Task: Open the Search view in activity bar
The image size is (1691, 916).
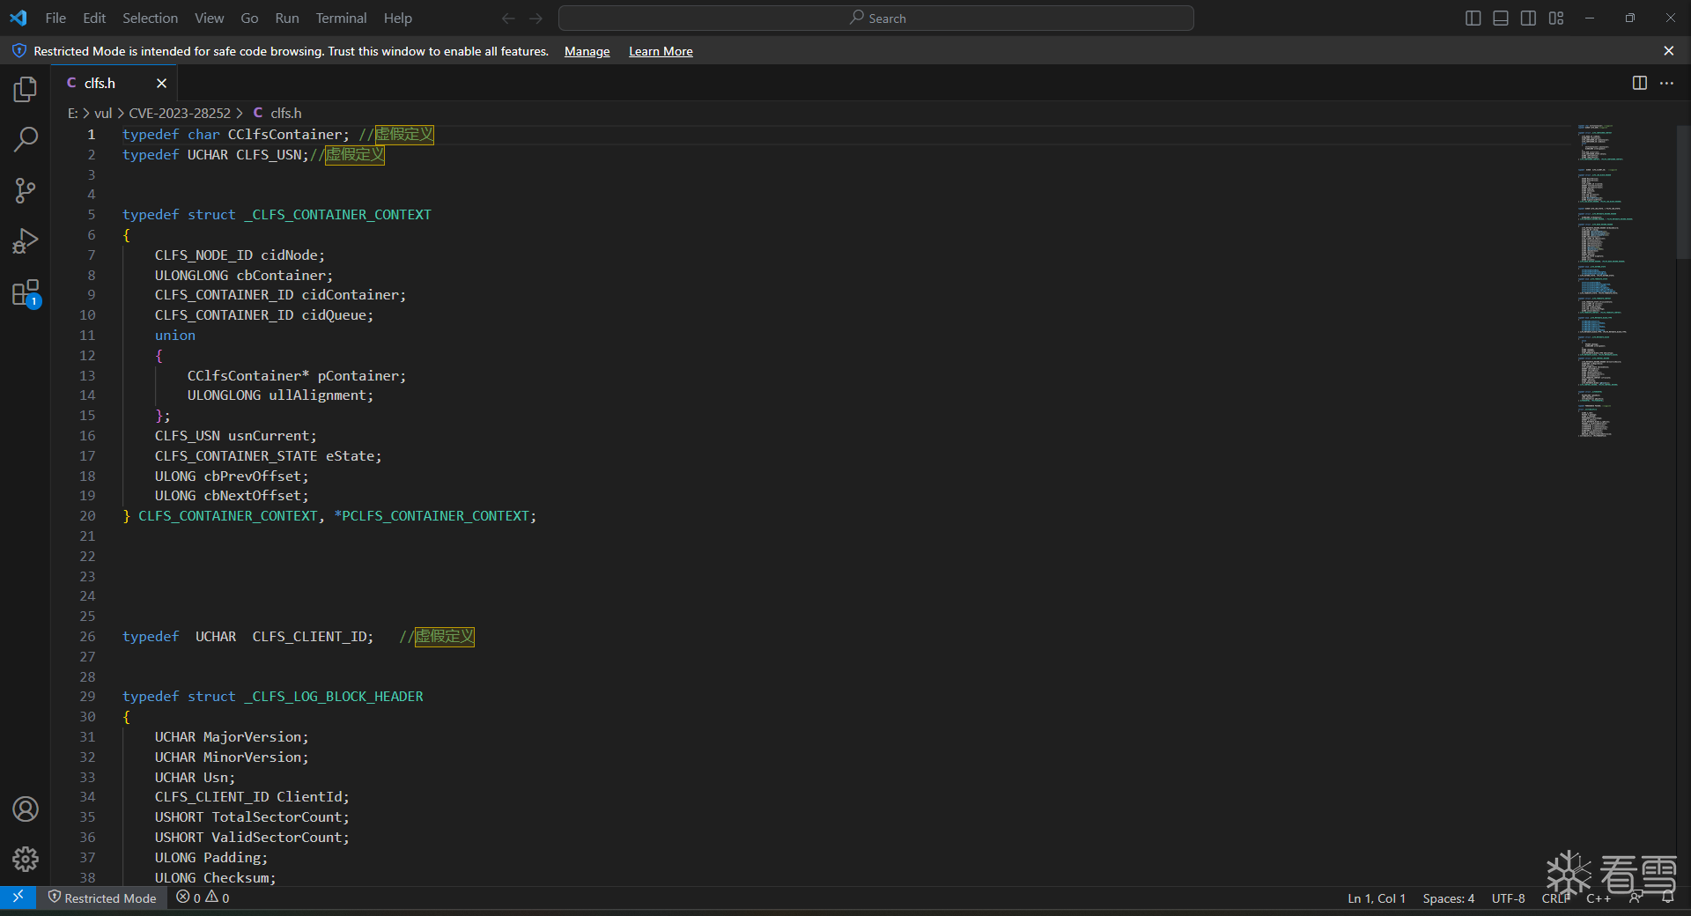Action: pos(26,139)
